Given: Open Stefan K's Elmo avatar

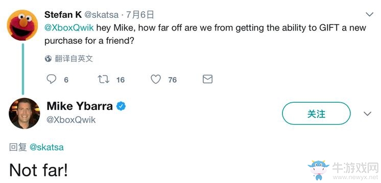Looking at the screenshot, I should tap(22, 25).
